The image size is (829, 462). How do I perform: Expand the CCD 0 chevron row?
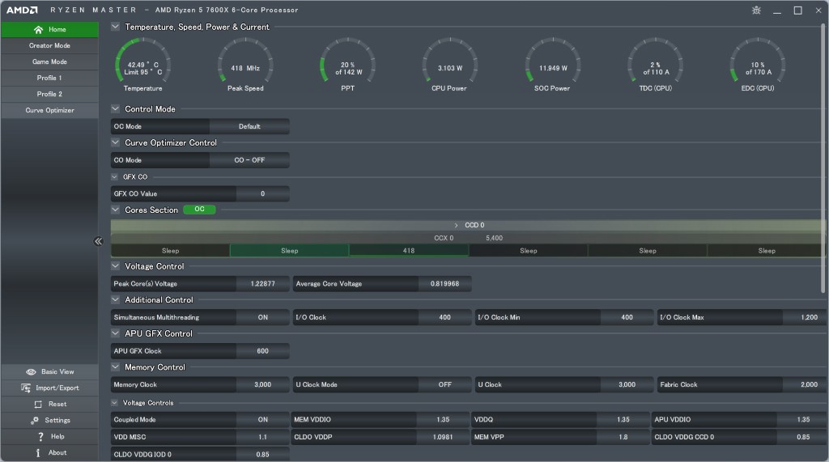pyautogui.click(x=457, y=226)
